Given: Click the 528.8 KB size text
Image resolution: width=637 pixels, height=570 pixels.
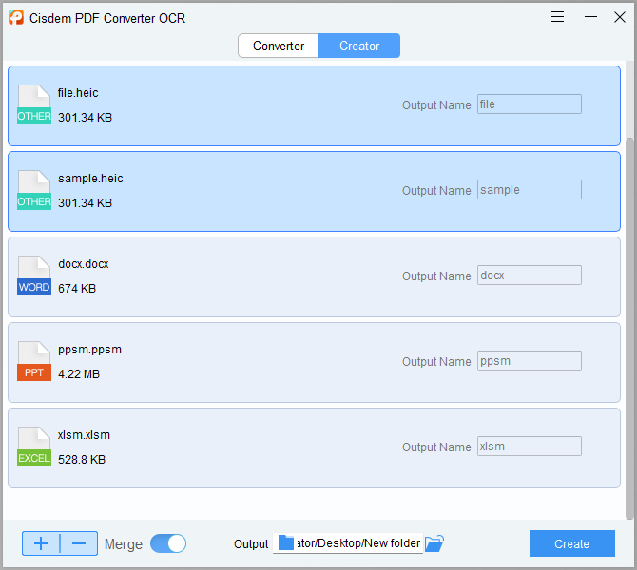Looking at the screenshot, I should 82,460.
